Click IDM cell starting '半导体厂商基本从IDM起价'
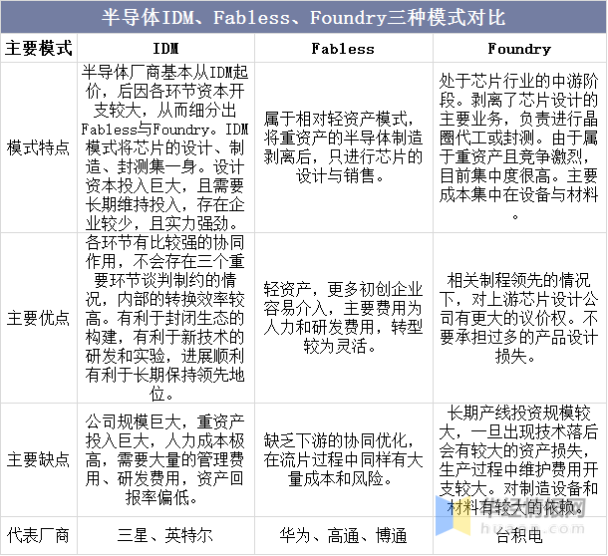 [x=165, y=147]
